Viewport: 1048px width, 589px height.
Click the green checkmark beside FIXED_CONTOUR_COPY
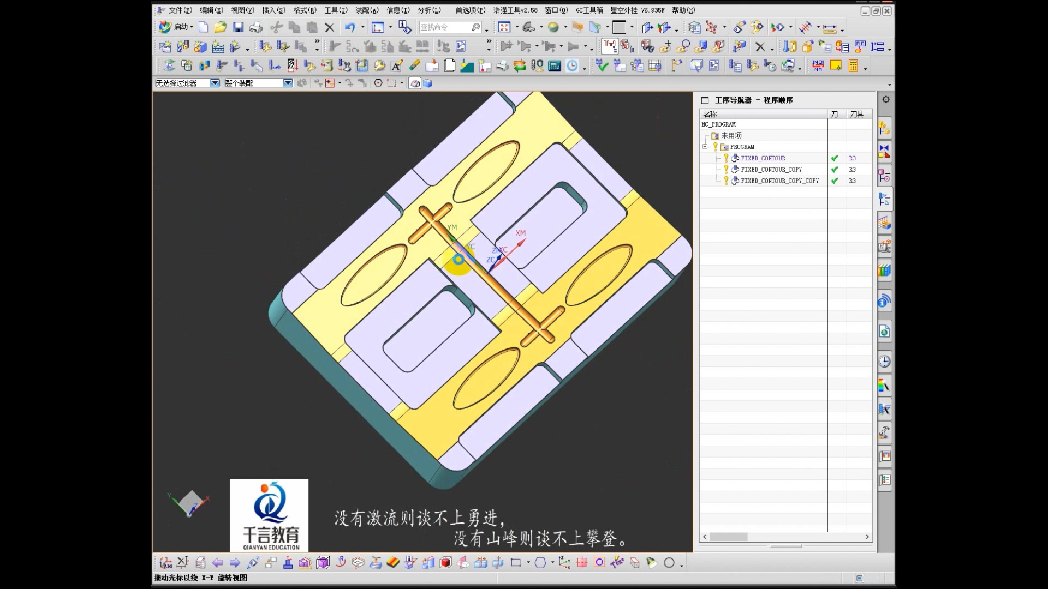tap(835, 169)
